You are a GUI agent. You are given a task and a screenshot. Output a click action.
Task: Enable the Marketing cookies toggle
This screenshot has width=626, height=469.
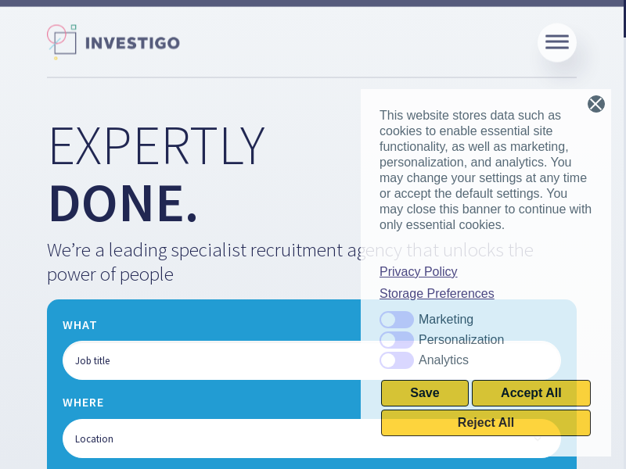click(x=397, y=320)
